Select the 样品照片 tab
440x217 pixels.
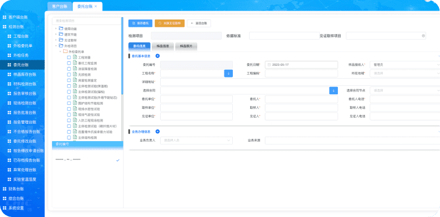click(186, 46)
